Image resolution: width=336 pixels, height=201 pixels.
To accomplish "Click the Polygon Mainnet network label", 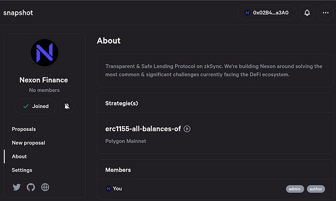I will click(125, 141).
